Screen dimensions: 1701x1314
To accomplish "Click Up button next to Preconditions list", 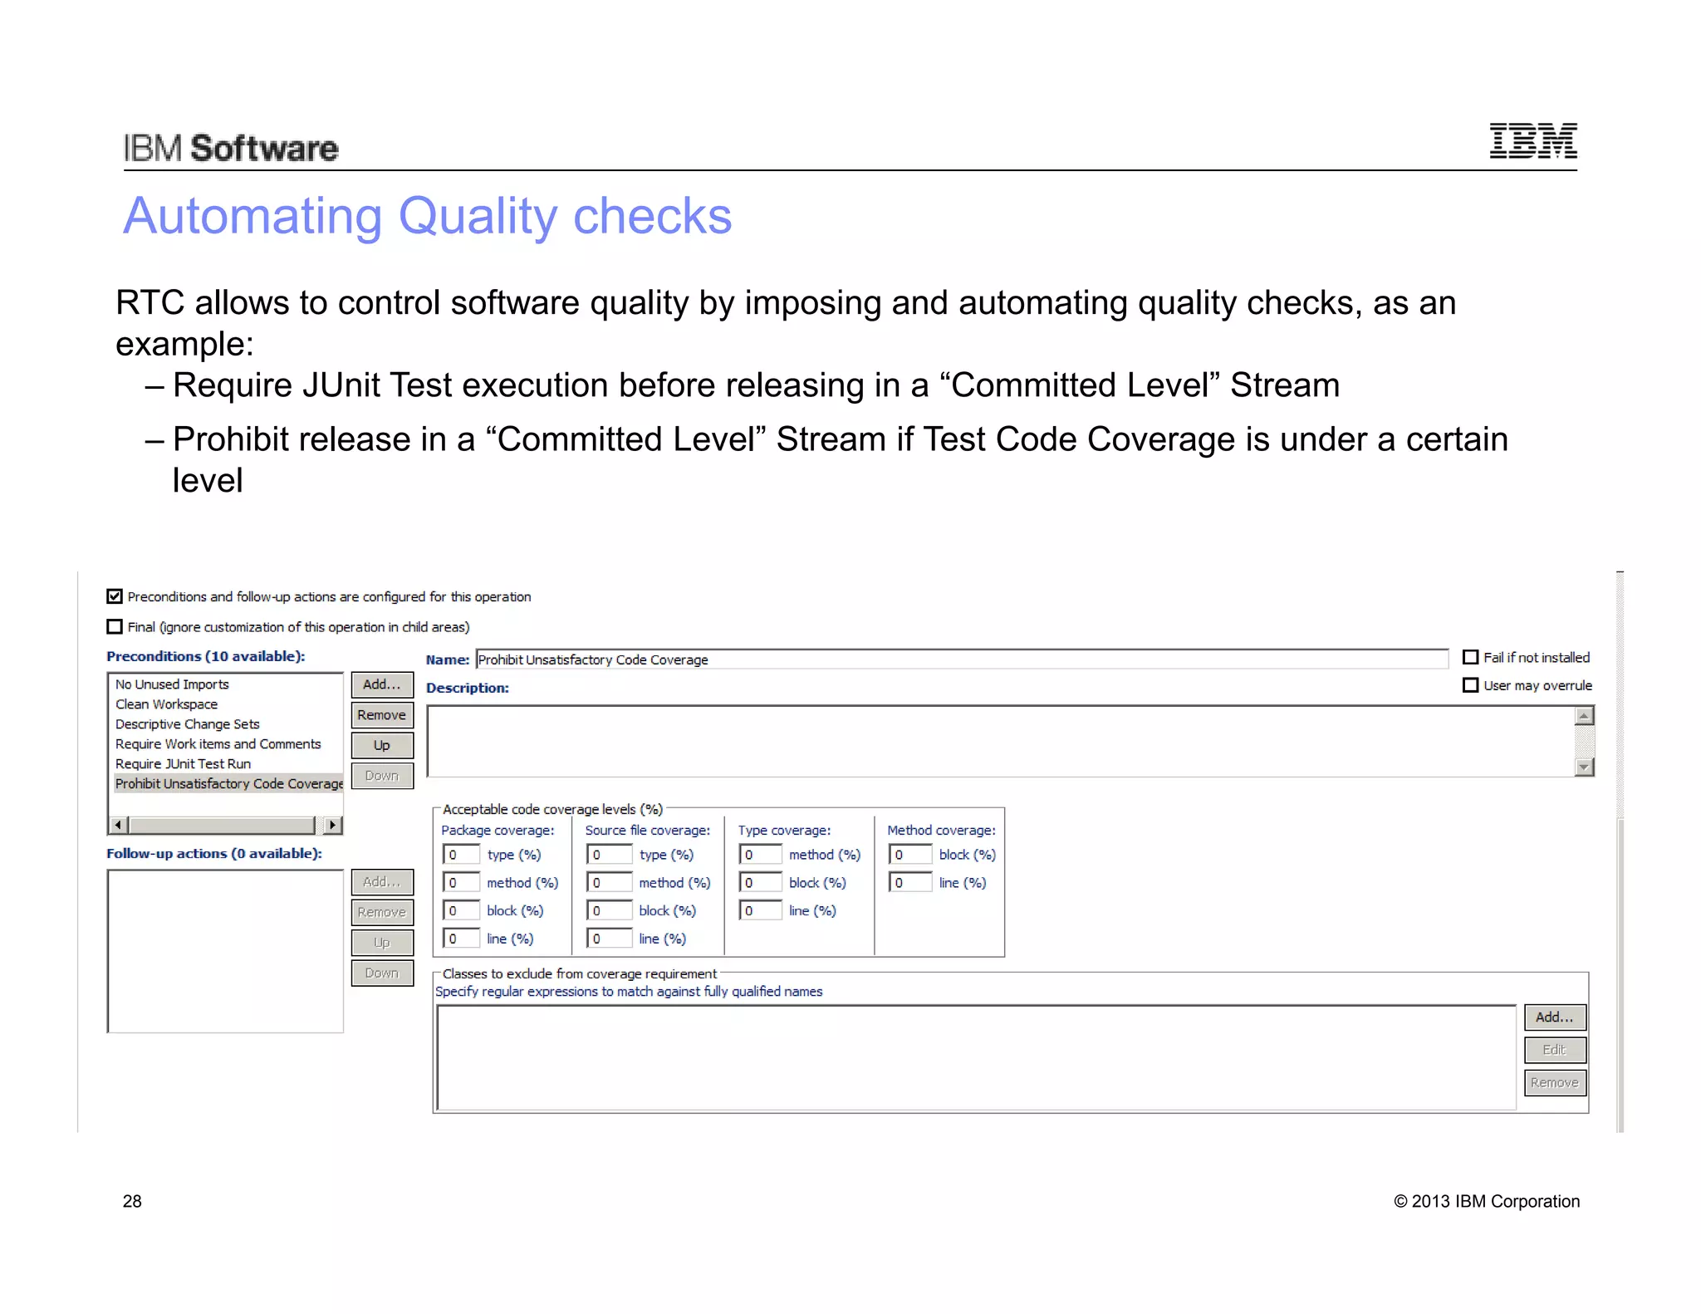I will 382,745.
